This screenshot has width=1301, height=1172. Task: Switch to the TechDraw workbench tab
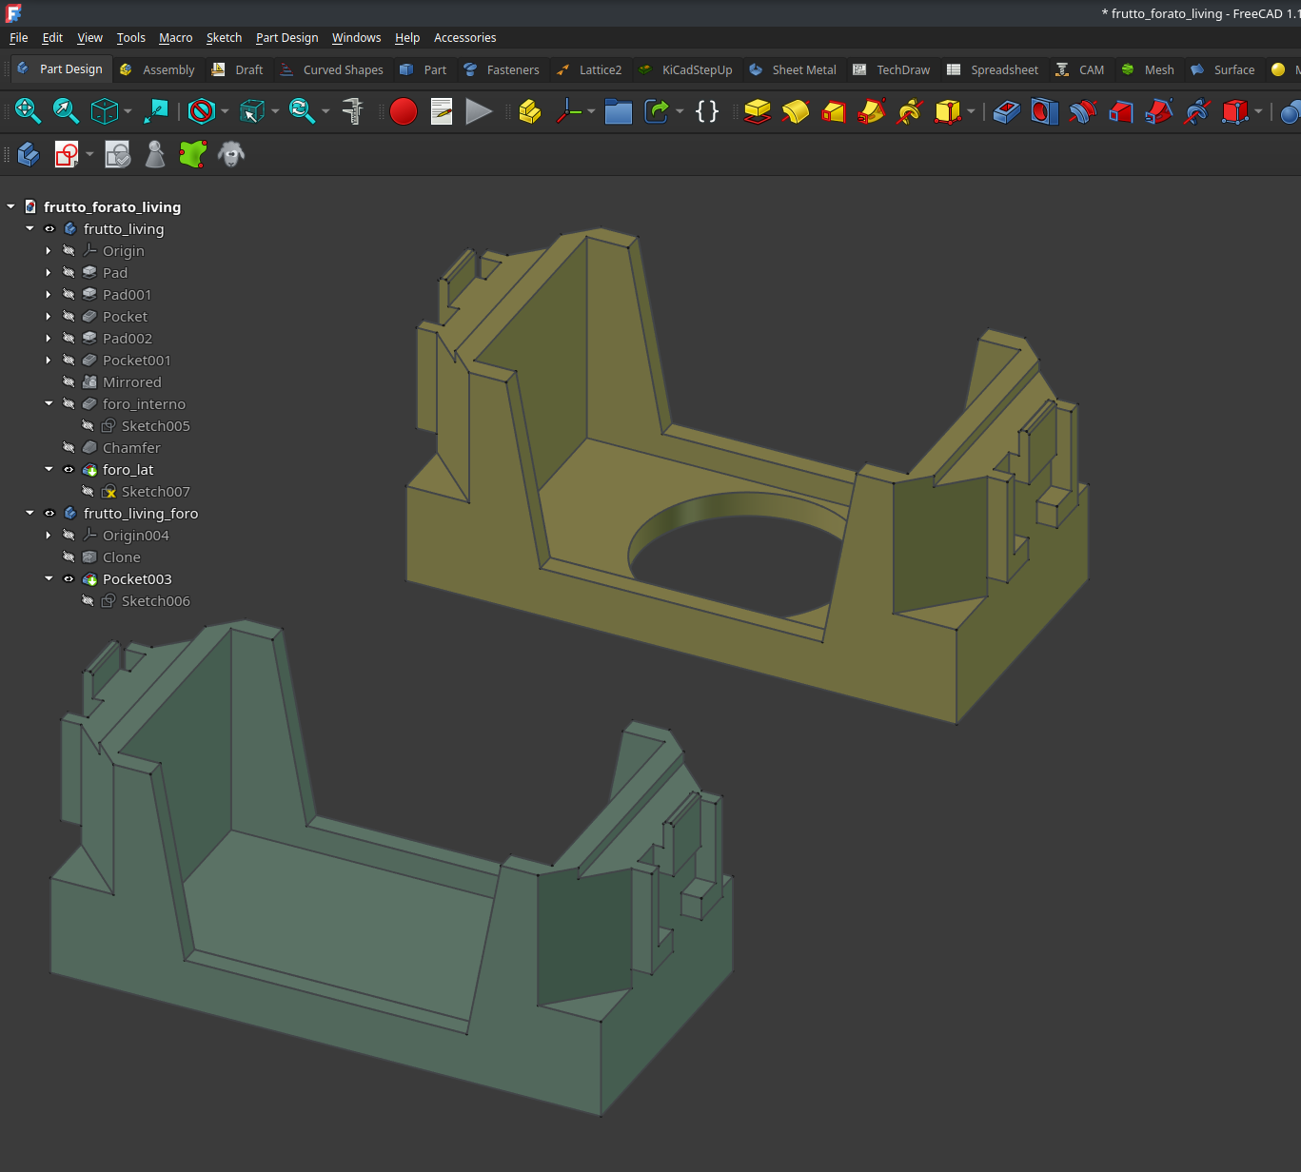(x=892, y=70)
